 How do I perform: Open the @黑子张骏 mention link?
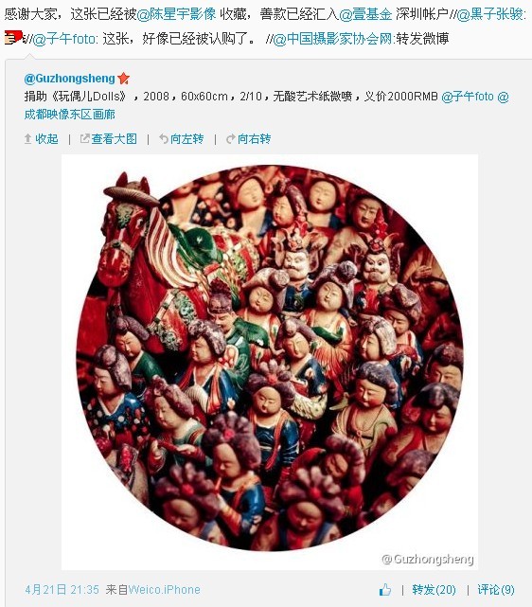(x=489, y=14)
